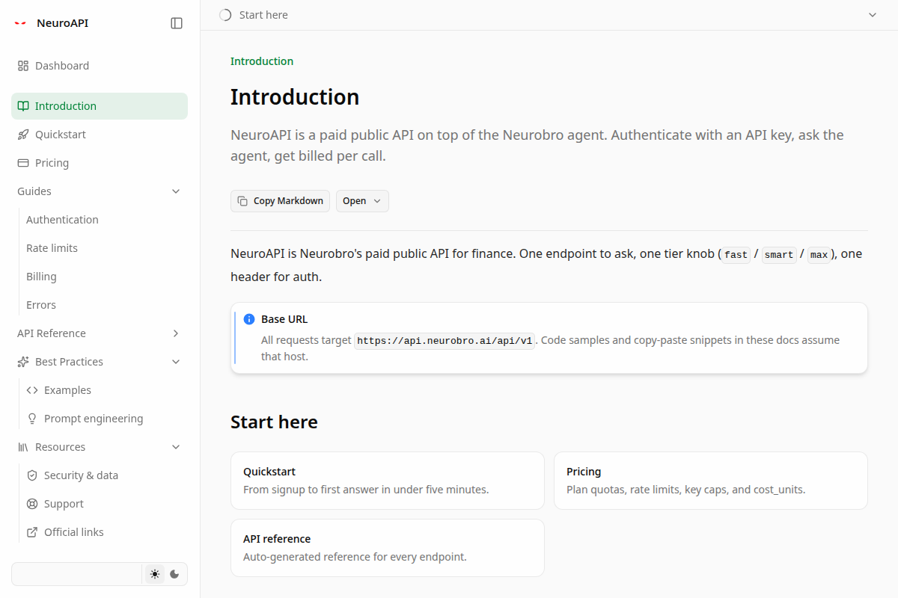The image size is (898, 598).
Task: Click the Introduction book icon
Action: click(23, 106)
